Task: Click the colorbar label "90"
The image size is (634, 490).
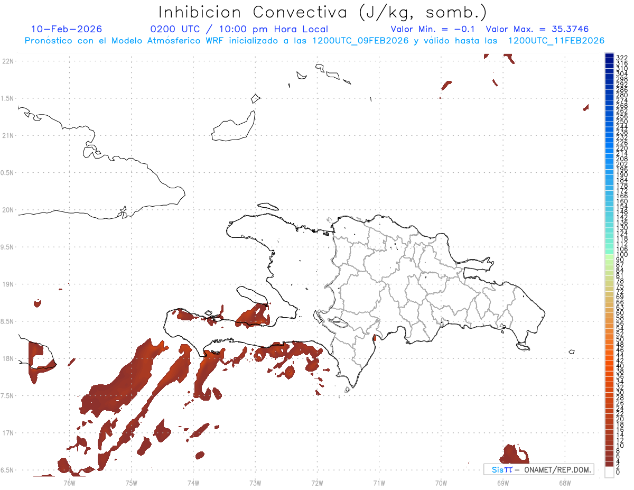Action: pos(620,260)
